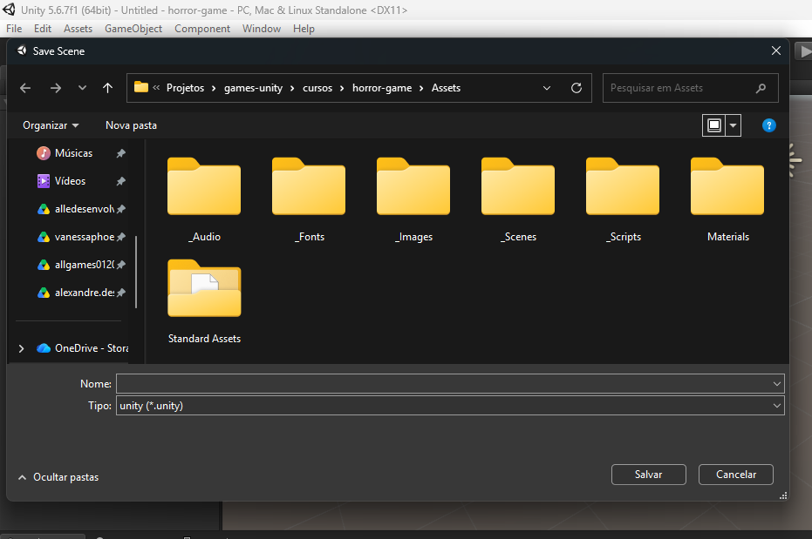Select the _Scenes folder
Image resolution: width=812 pixels, height=539 pixels.
click(518, 200)
